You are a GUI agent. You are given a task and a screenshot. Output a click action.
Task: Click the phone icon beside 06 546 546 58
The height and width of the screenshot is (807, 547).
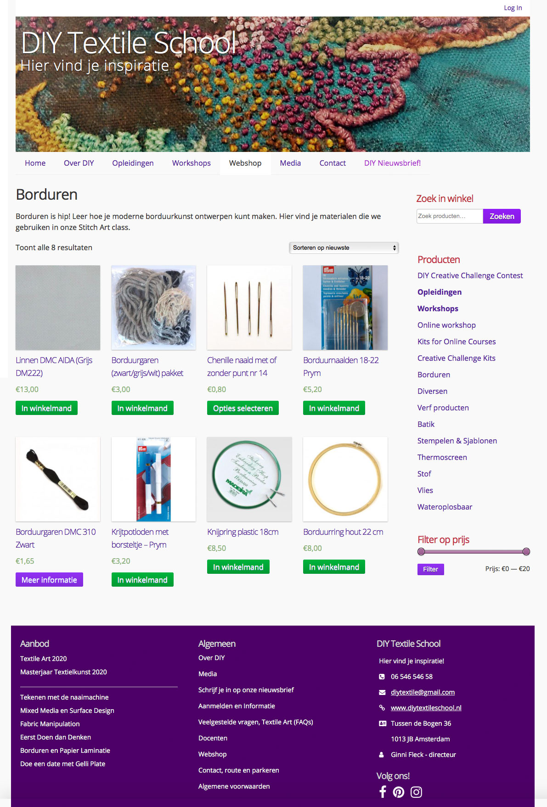coord(382,677)
